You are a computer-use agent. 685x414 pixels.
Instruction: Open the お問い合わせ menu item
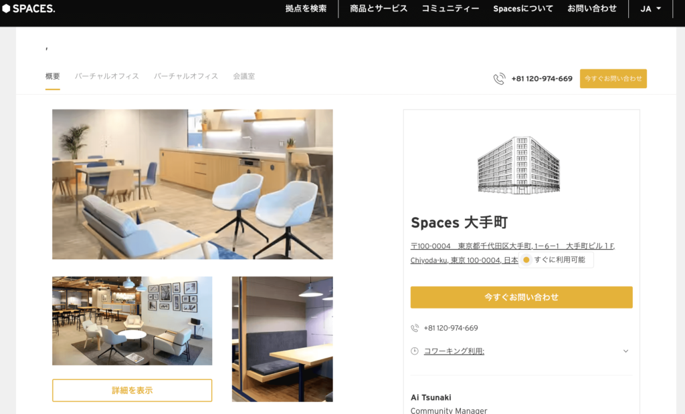tap(592, 9)
